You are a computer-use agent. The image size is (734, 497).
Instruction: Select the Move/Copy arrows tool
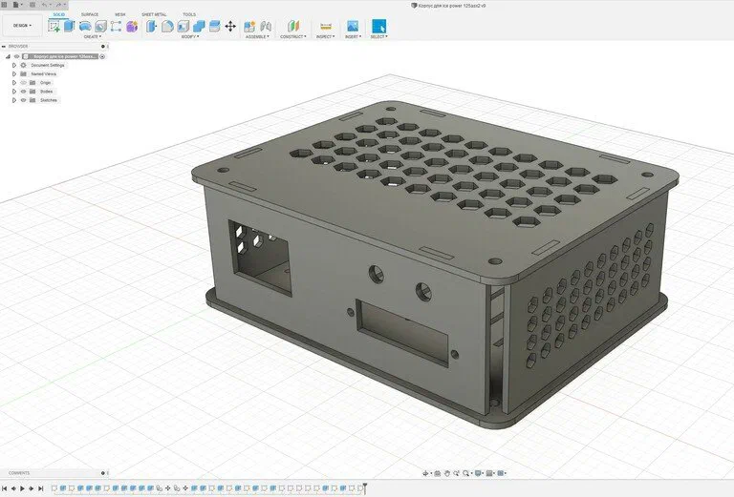tap(230, 26)
